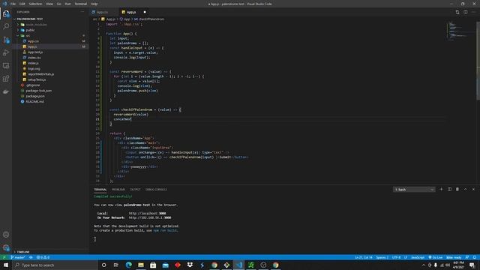Click the editor minimap
The image size is (480, 270).
click(x=460, y=31)
